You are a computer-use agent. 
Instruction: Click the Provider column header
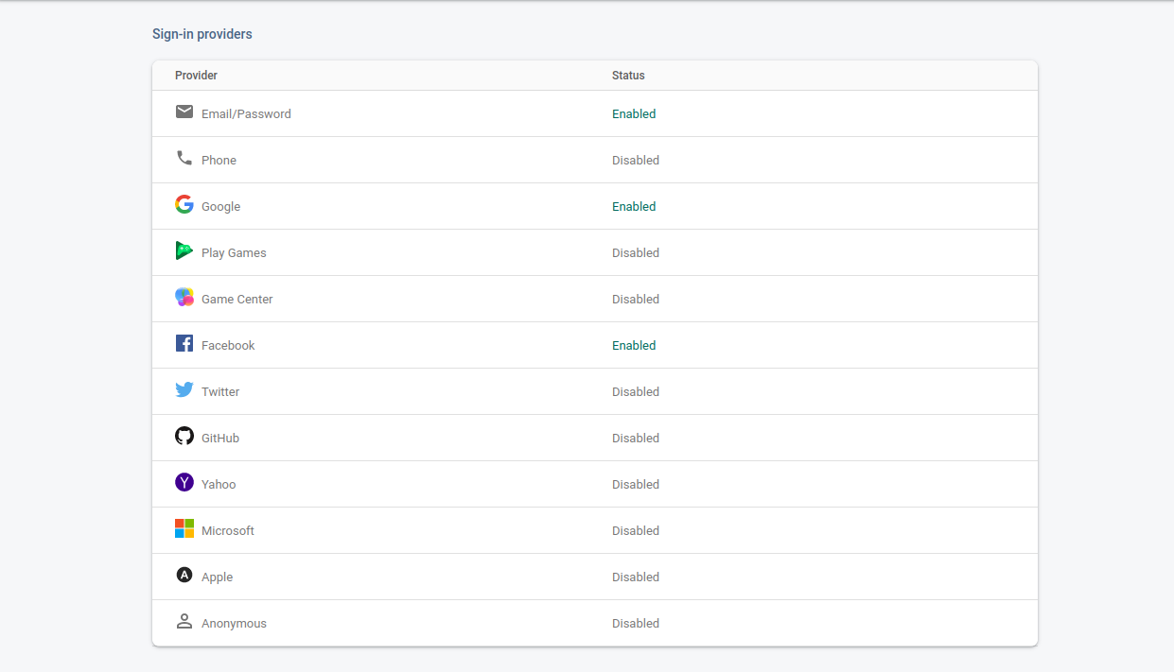click(x=196, y=75)
